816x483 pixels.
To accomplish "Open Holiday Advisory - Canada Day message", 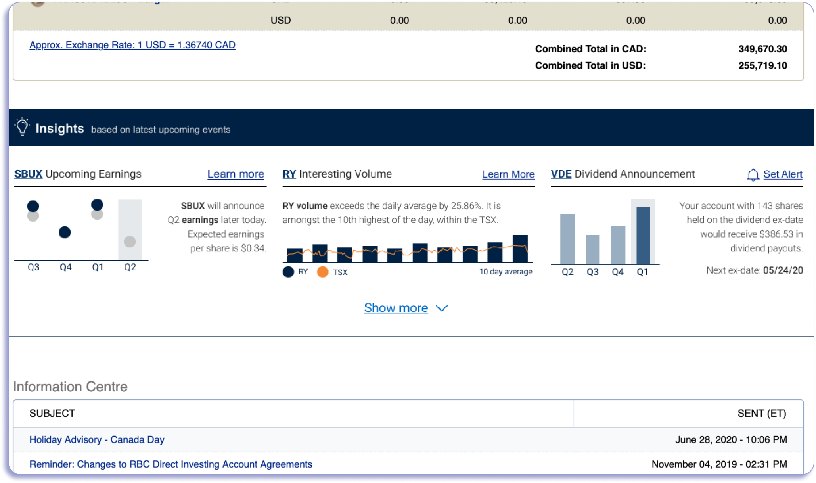I will (97, 439).
